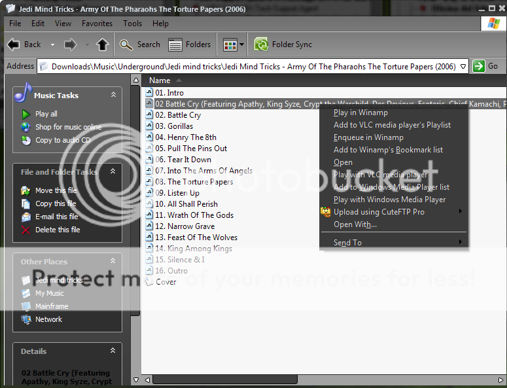Click the horizontal scrollbar in file list

pos(222,379)
